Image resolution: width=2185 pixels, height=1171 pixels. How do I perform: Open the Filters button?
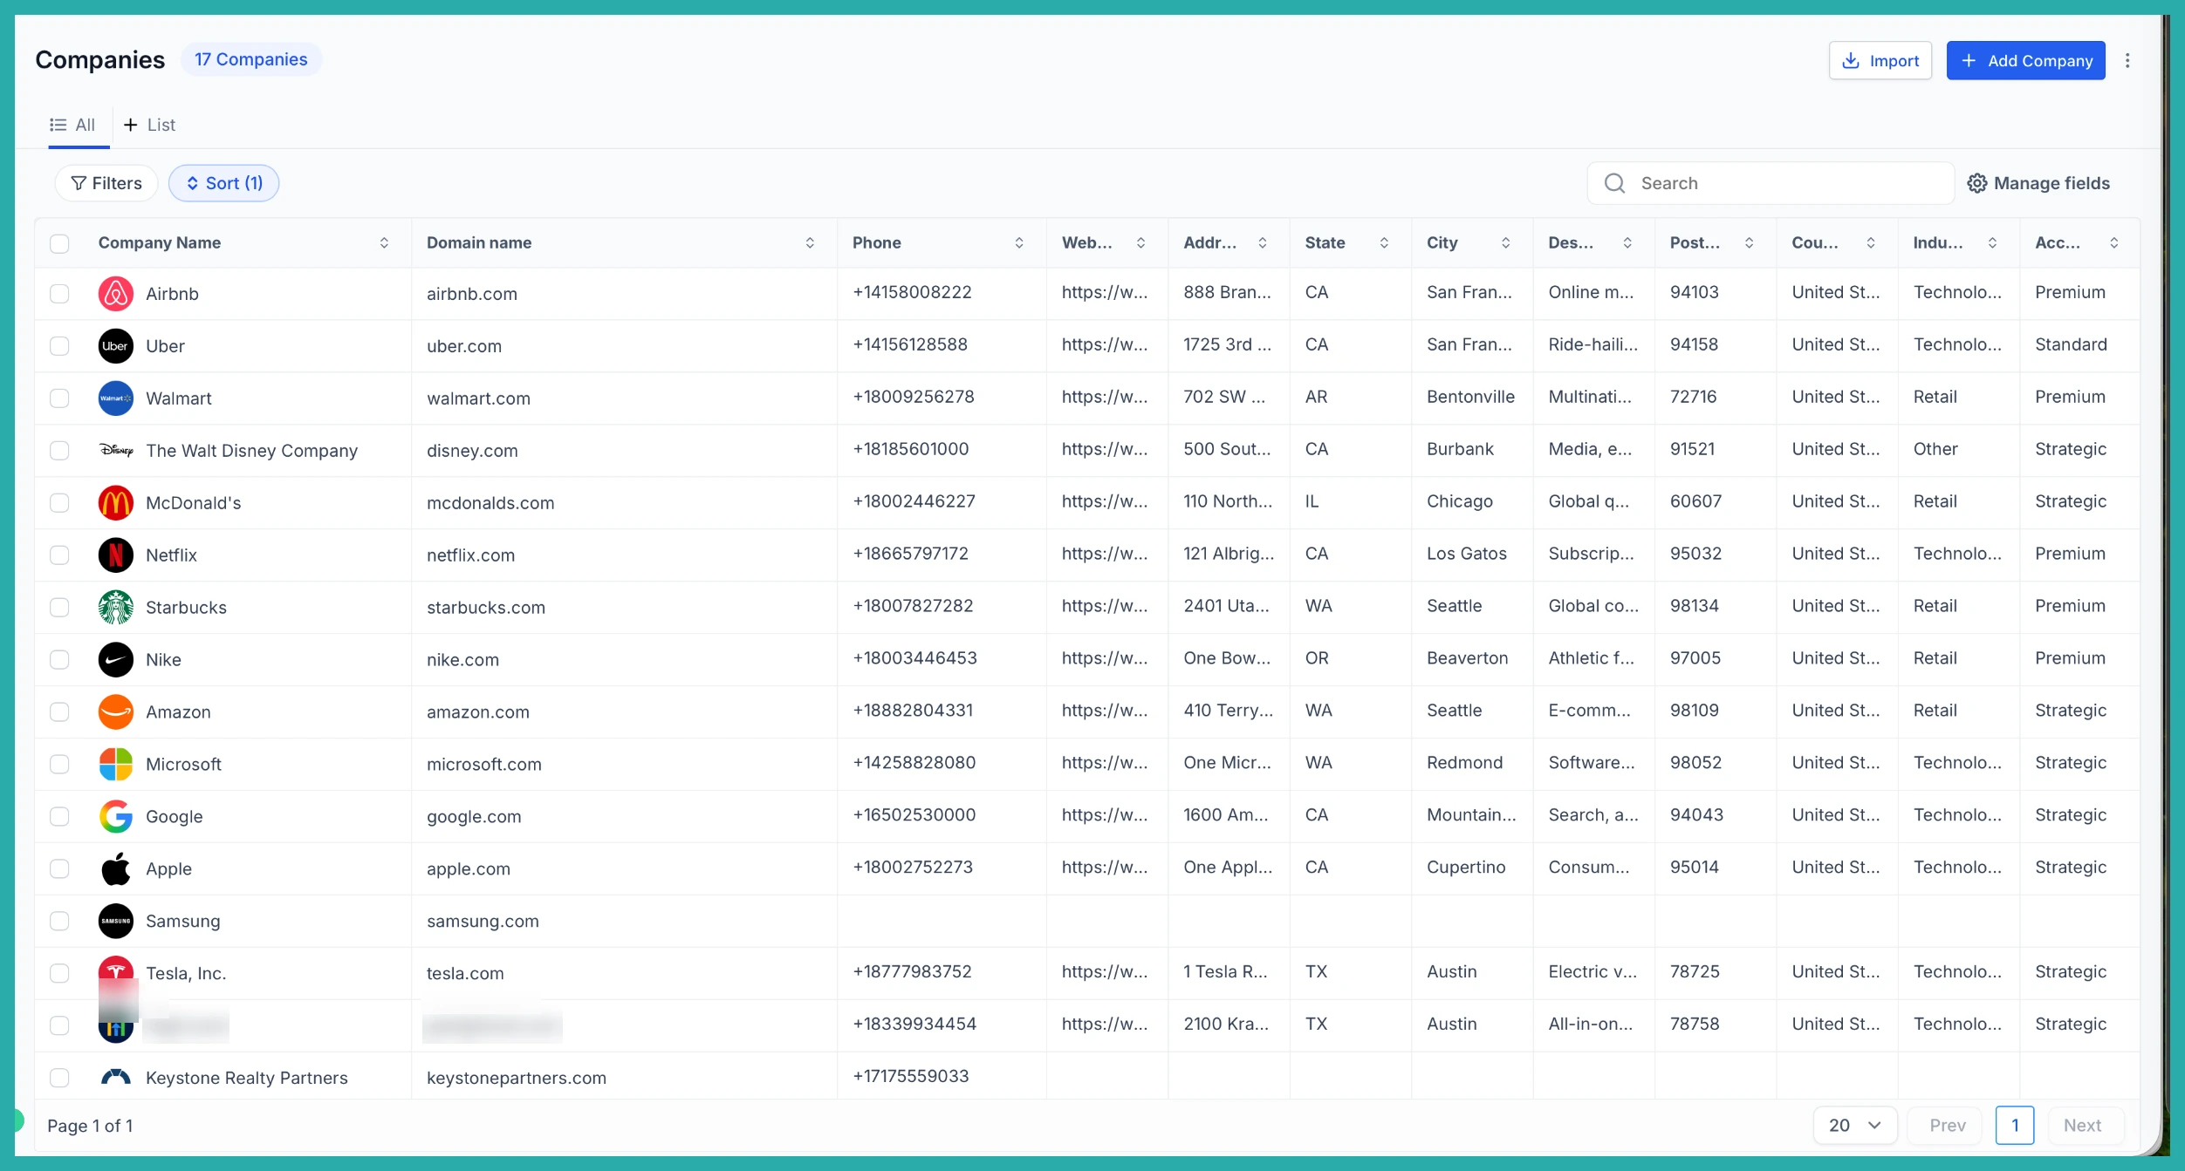click(106, 183)
